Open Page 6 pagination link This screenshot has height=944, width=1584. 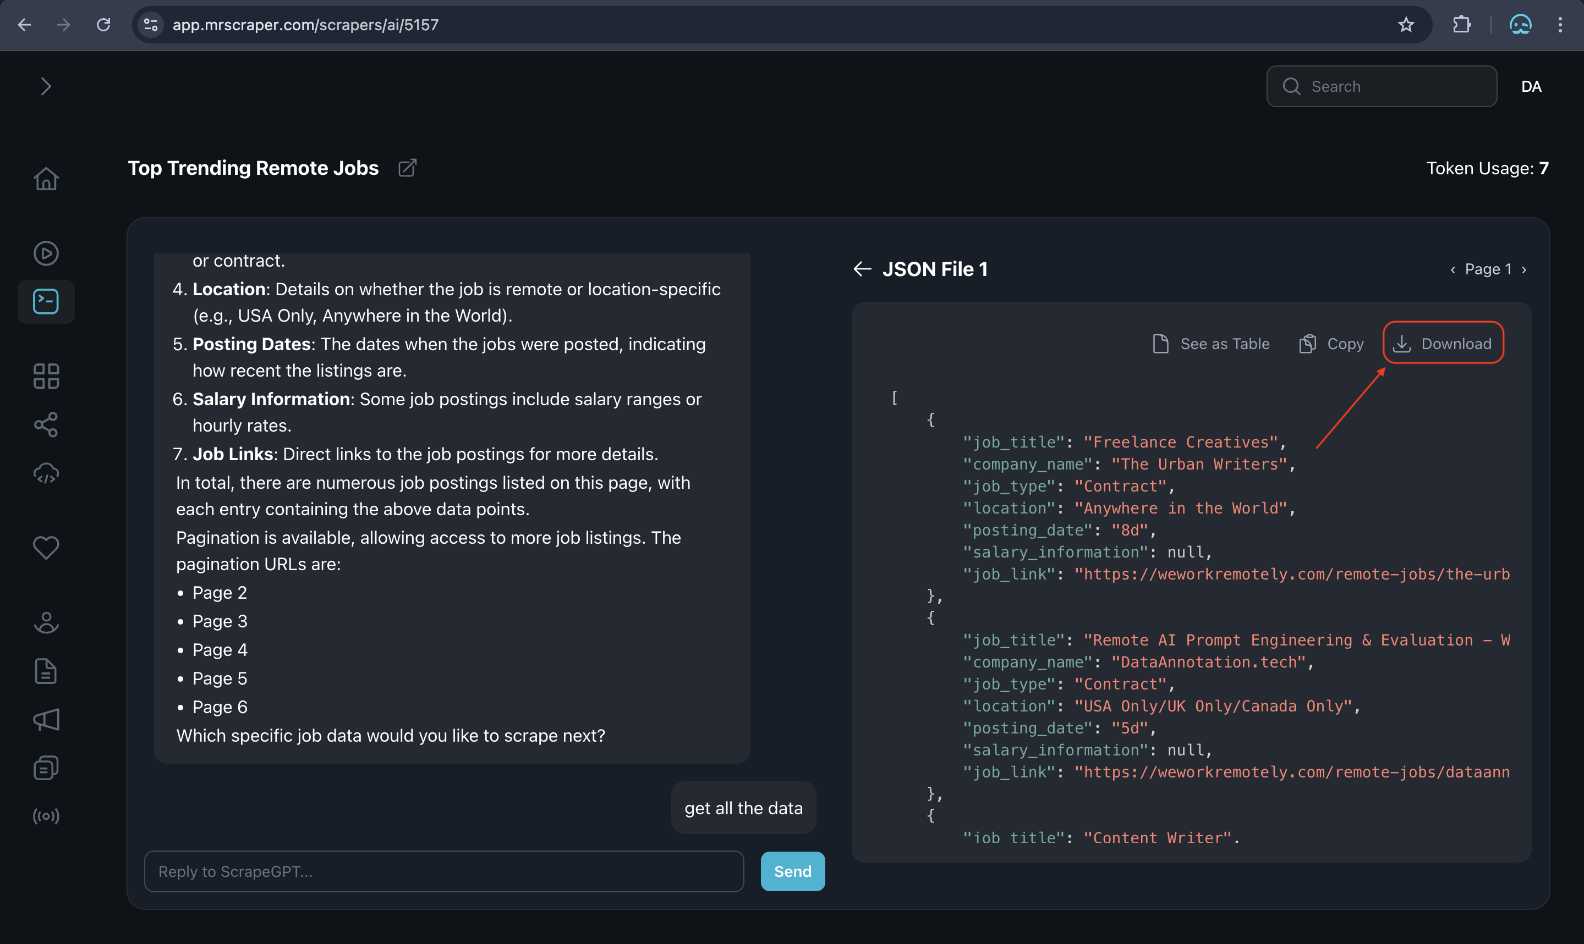tap(220, 708)
